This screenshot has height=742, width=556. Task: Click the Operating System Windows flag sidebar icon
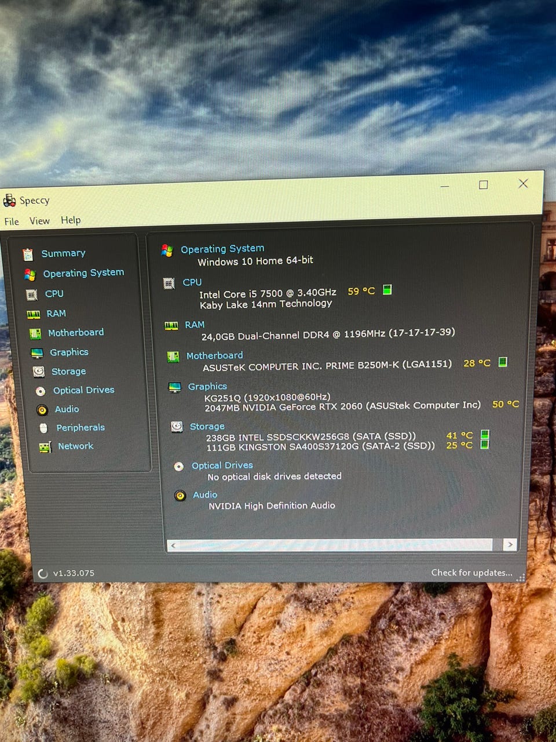(30, 274)
